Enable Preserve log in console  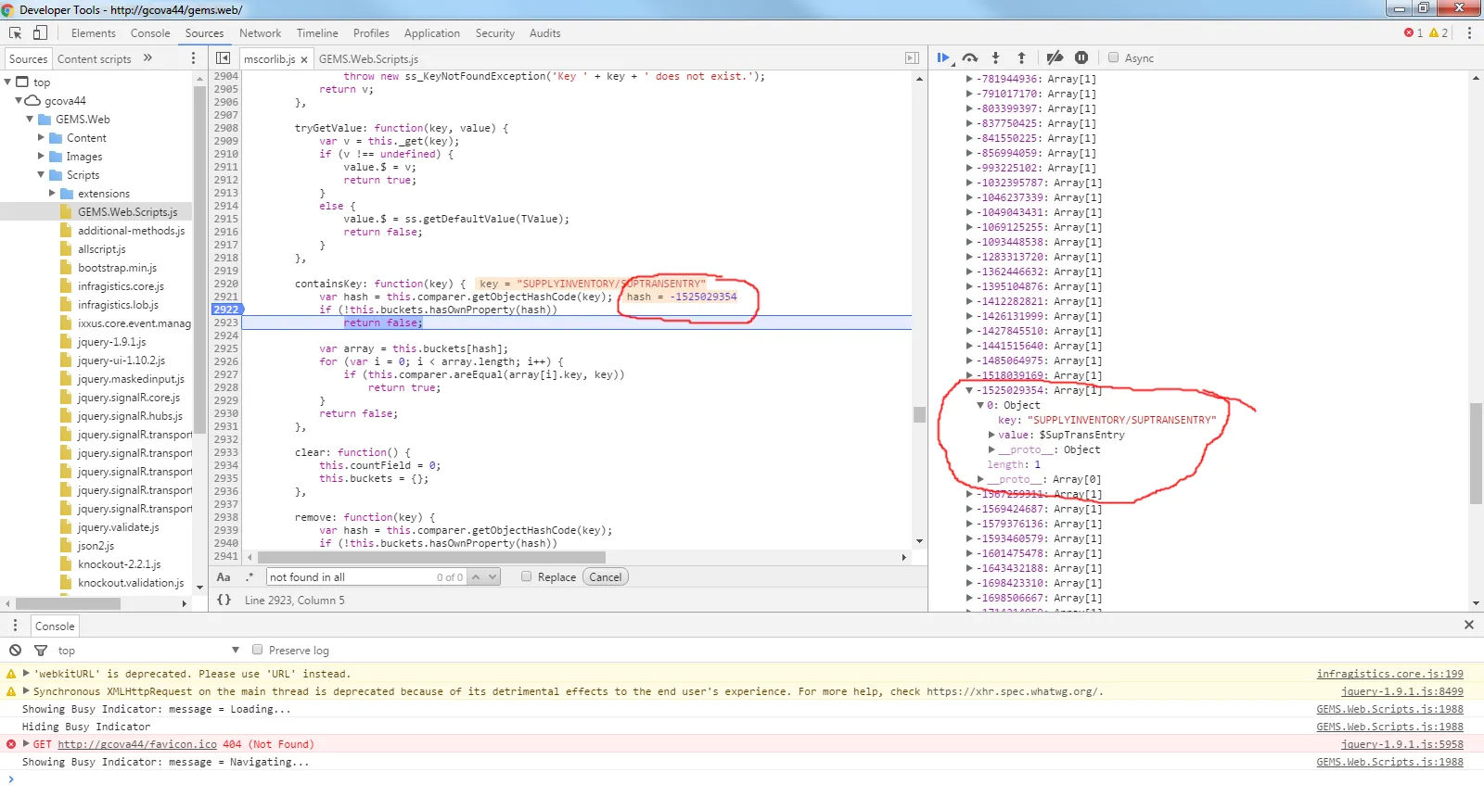click(258, 650)
